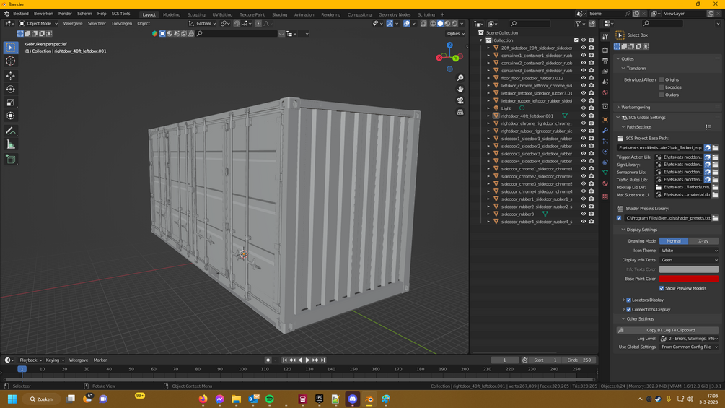Expand the sidedoor_rubber3 tree item
The width and height of the screenshot is (725, 408).
pos(488,214)
